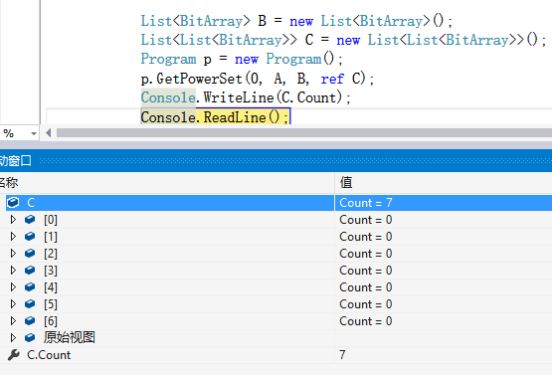The width and height of the screenshot is (552, 375).
Task: Expand the [4] list element
Action: [x=13, y=287]
